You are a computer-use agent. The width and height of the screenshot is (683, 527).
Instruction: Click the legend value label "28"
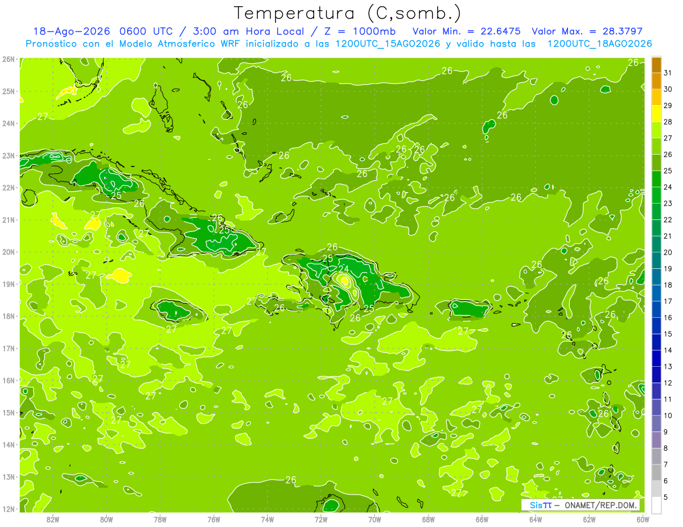pos(668,122)
